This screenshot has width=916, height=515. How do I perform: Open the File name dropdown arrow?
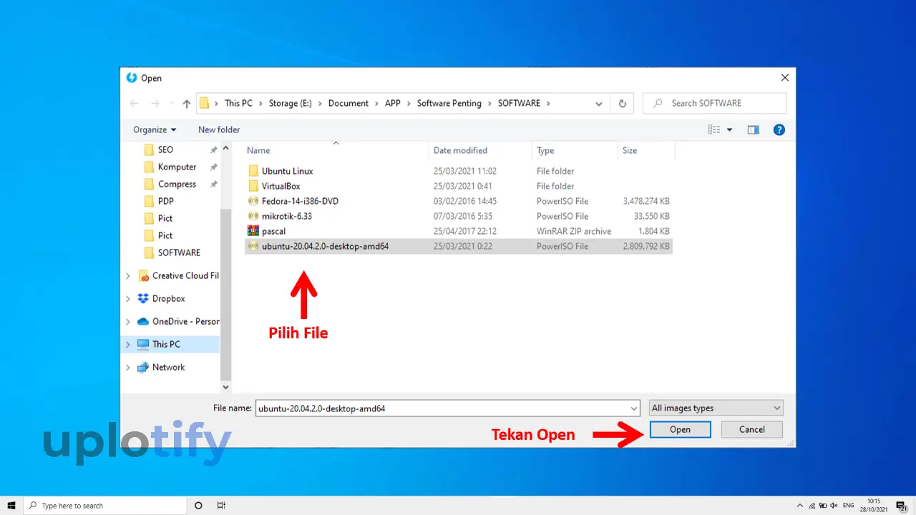(634, 408)
